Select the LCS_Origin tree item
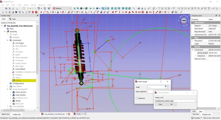Screen dimensions: 221x120 pos(19,43)
